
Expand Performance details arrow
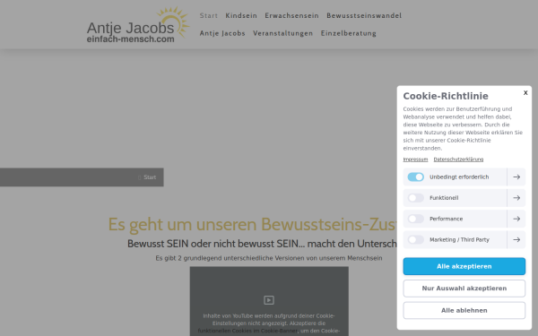(x=516, y=219)
